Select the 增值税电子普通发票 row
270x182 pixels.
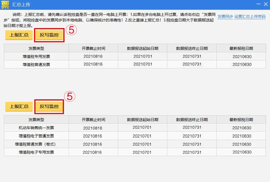36,136
